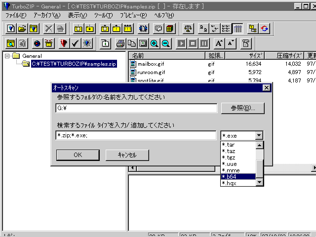Decrease font size with small A icon
This screenshot has width=316, height=237.
pos(231,43)
